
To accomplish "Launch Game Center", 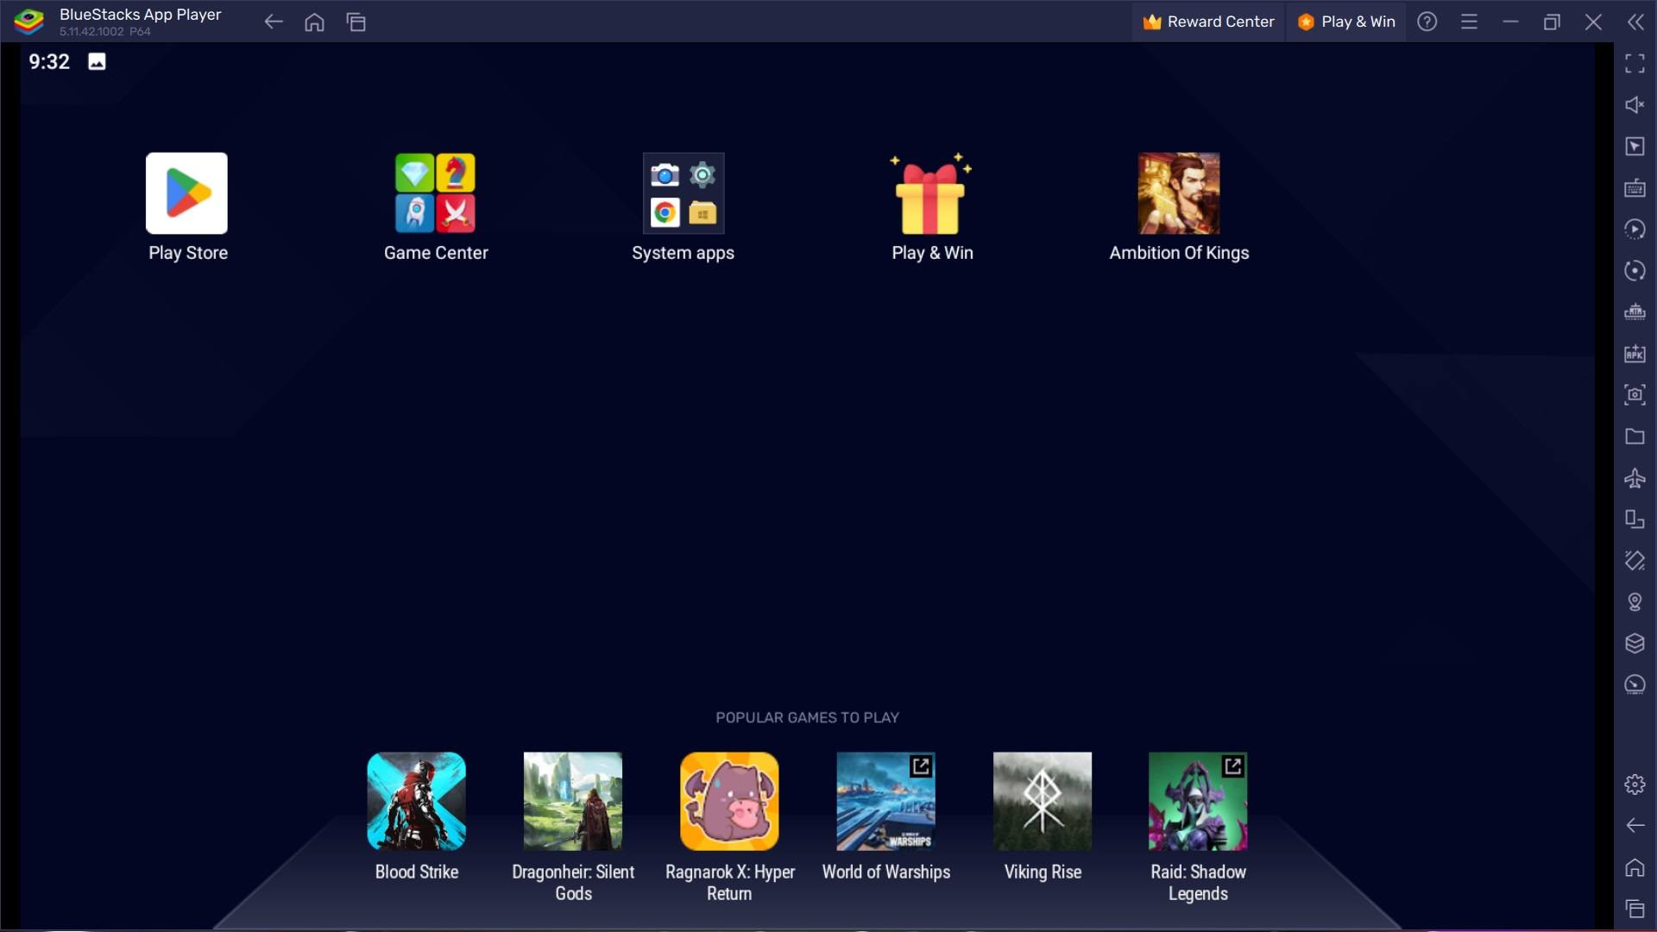I will point(435,193).
